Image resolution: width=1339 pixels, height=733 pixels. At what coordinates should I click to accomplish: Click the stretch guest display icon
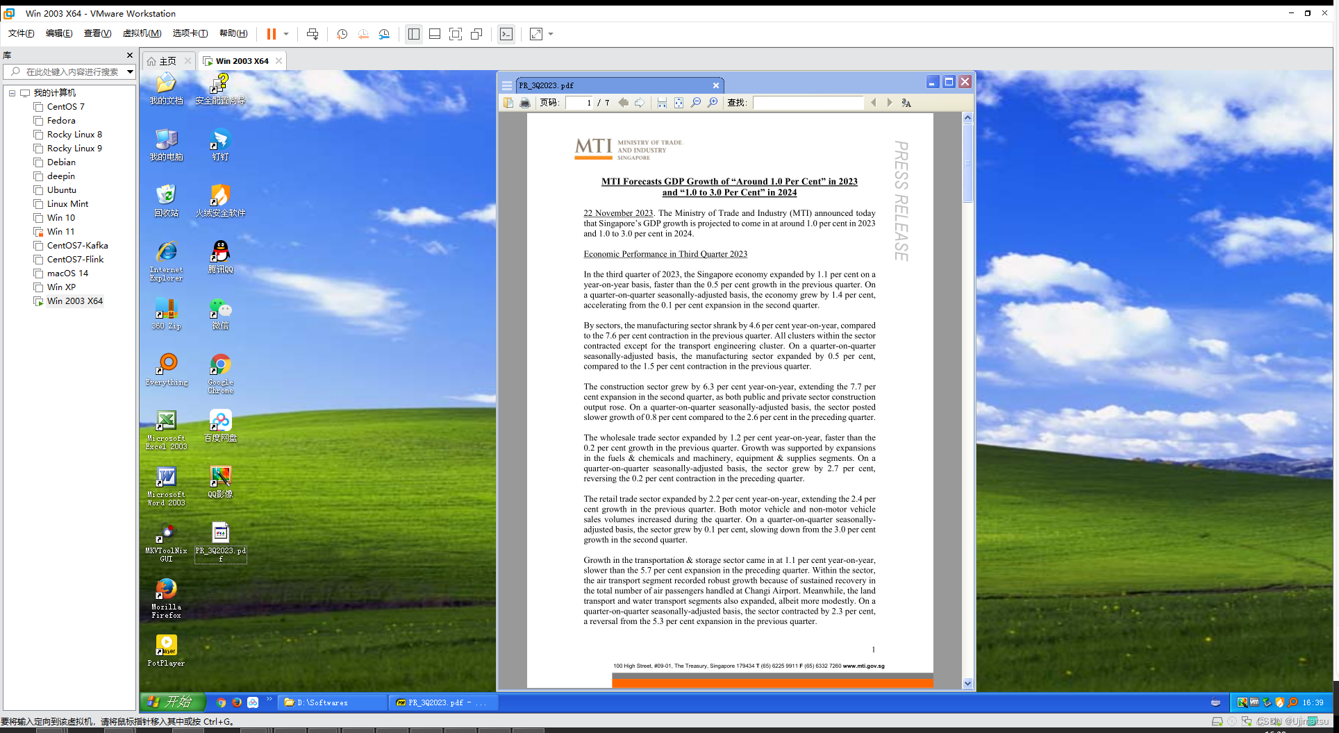pos(536,34)
